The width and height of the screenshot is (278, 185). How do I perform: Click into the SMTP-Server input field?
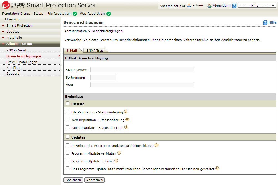tap(142, 70)
